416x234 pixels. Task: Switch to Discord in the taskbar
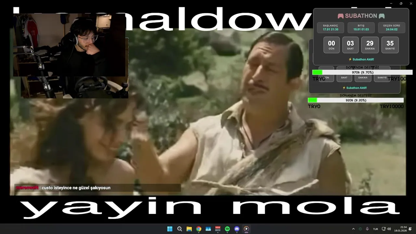click(237, 229)
